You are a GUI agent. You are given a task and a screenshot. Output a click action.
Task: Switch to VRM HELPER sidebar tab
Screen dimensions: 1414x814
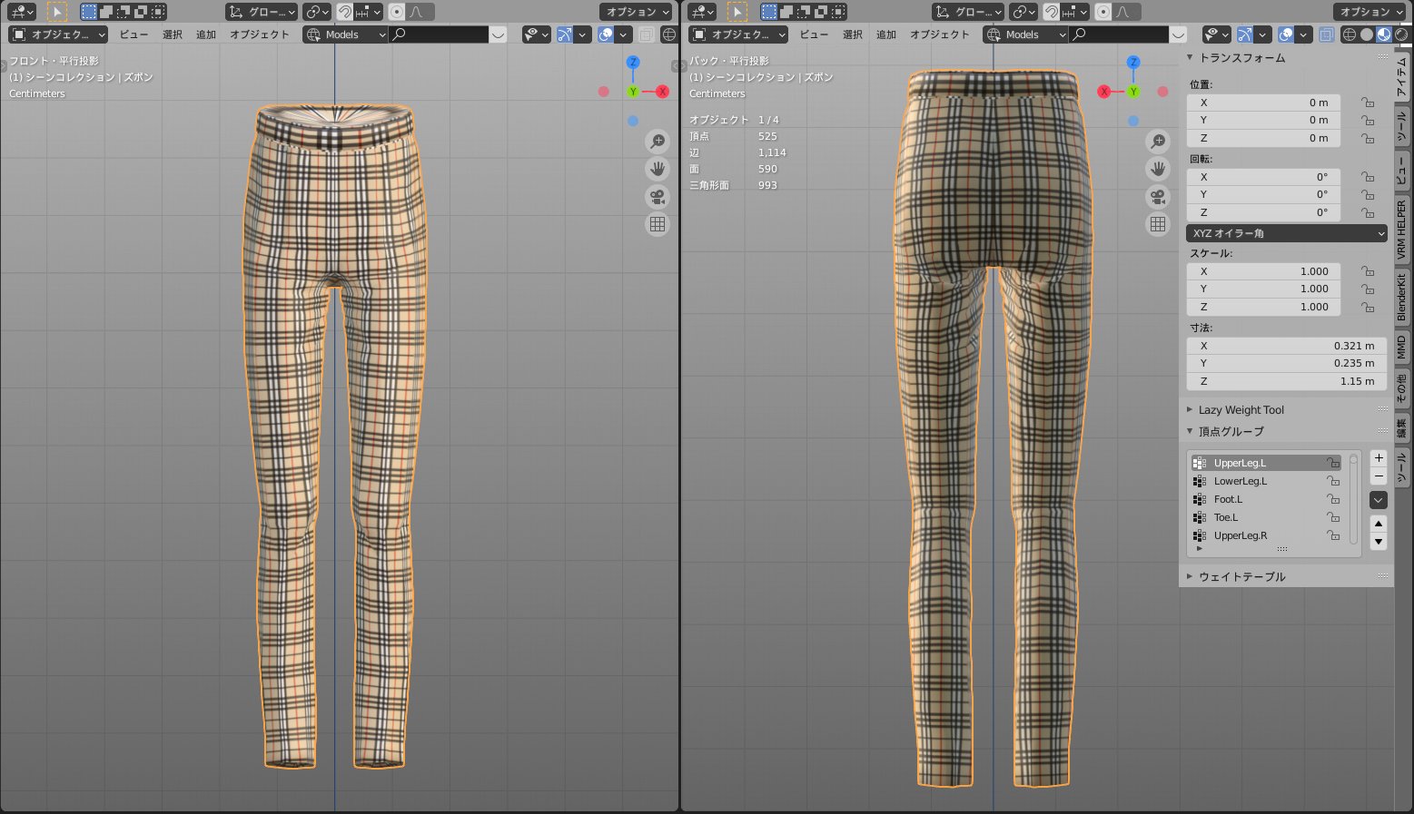coord(1402,230)
